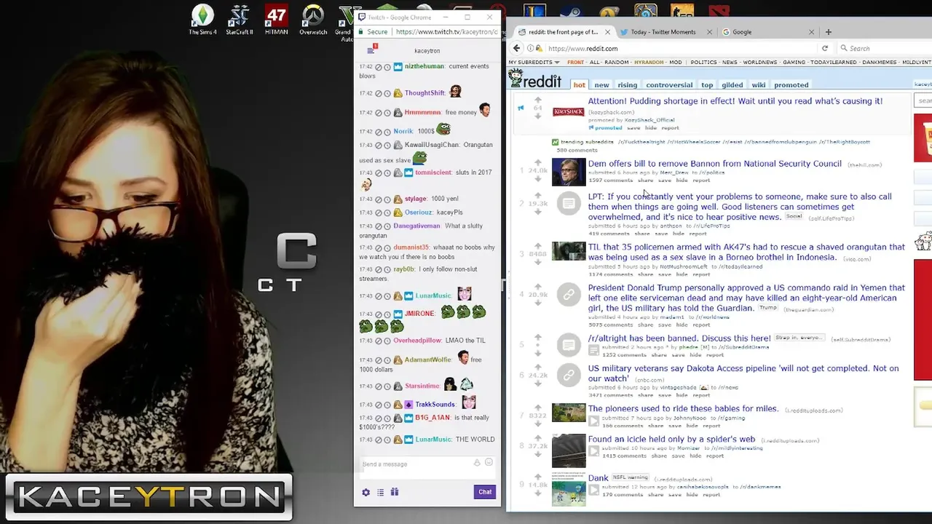Select the reddit 'rising' tab
Screen dimensions: 932x524
coord(627,85)
